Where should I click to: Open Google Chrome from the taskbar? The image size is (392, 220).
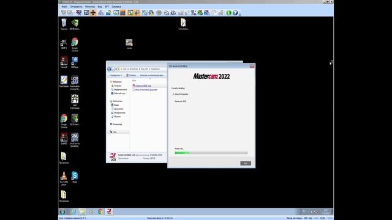[x=100, y=212]
